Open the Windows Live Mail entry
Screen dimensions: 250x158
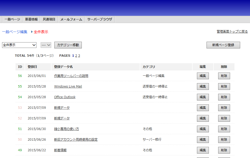click(x=68, y=87)
